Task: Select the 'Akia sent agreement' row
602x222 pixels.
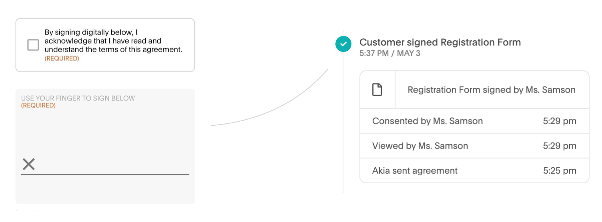Action: pos(415,170)
